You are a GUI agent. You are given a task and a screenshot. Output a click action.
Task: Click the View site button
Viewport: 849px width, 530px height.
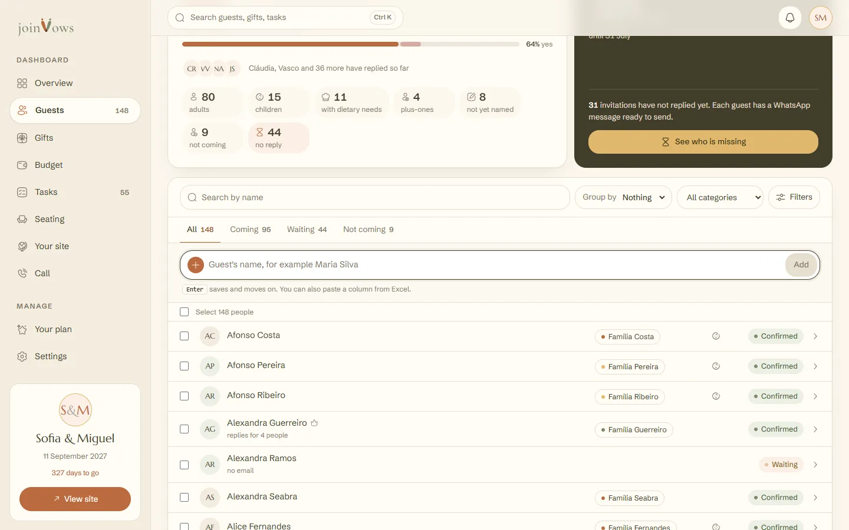(x=75, y=499)
